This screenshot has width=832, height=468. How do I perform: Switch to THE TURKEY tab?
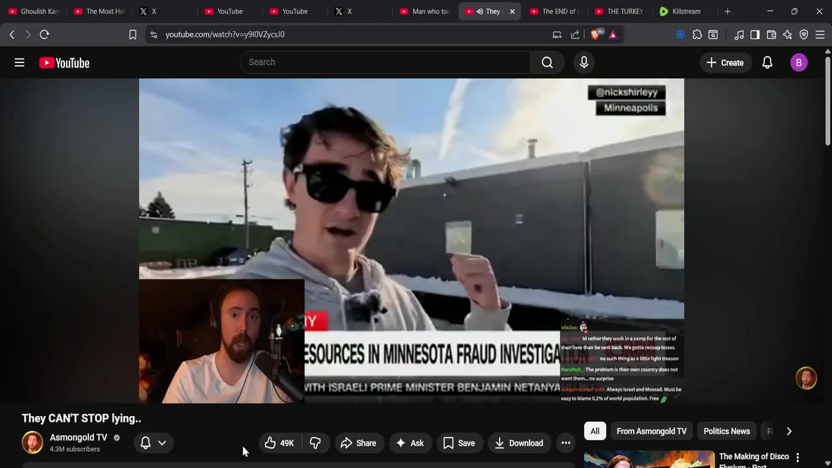point(619,11)
